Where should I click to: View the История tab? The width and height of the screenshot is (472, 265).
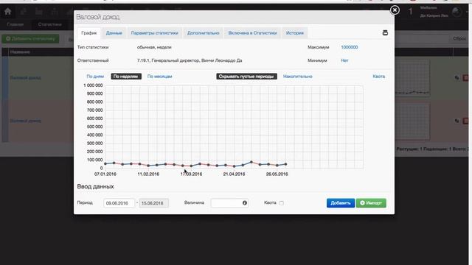tap(295, 33)
